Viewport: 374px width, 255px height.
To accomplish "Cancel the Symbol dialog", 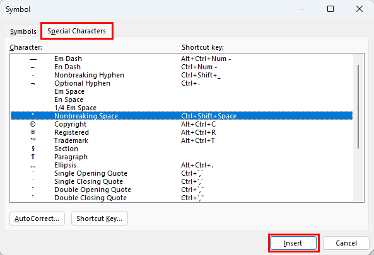I will [x=346, y=243].
